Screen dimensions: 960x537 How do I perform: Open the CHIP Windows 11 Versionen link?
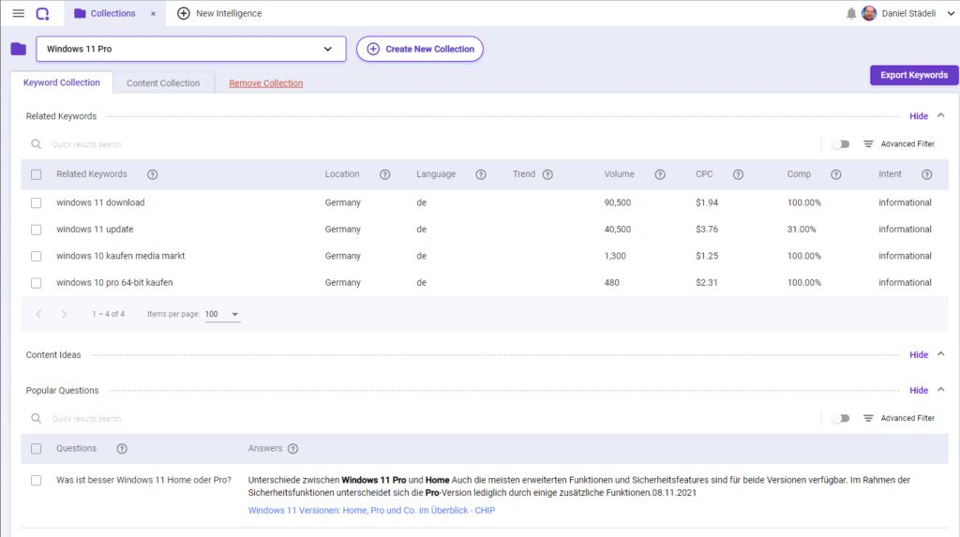tap(371, 510)
